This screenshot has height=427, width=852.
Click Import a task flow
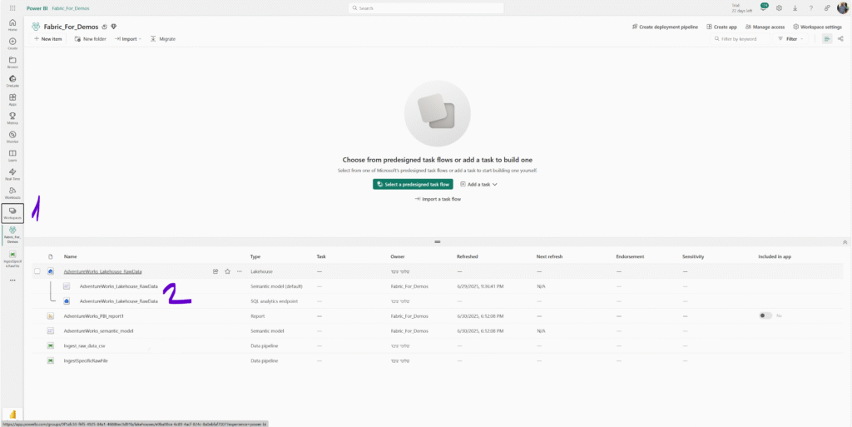click(x=438, y=200)
